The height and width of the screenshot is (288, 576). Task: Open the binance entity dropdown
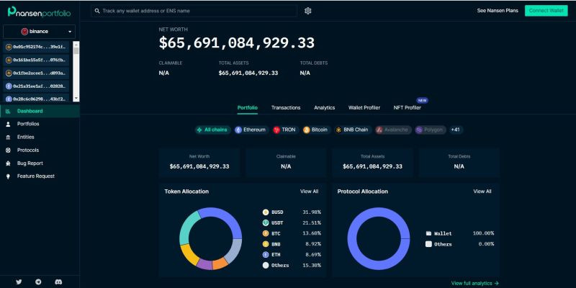(x=39, y=32)
